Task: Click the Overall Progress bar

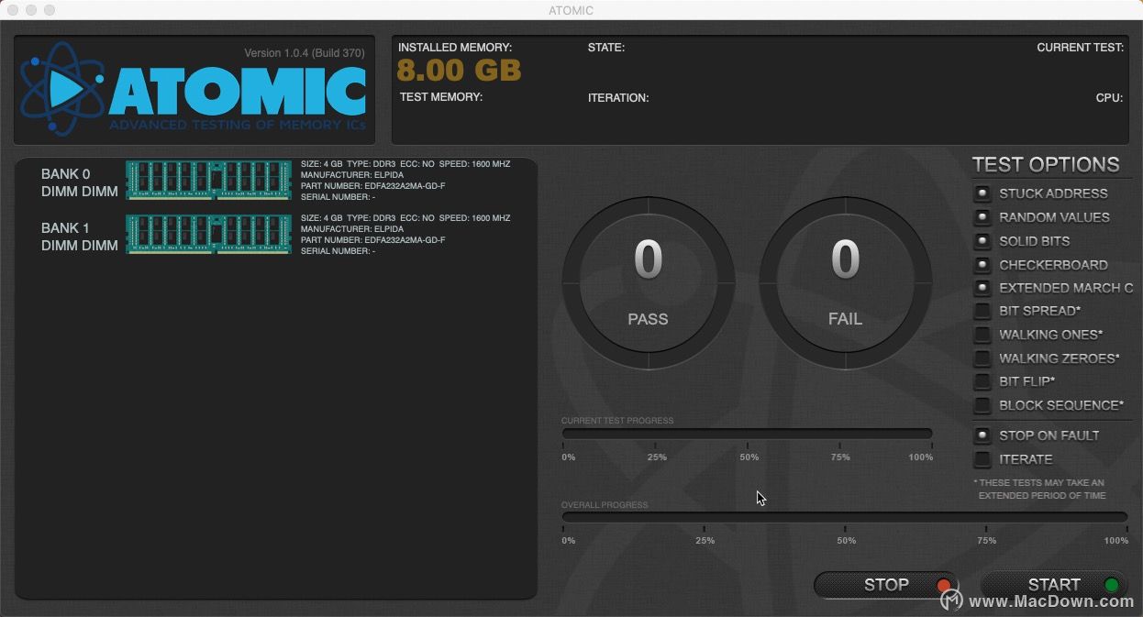Action: click(x=844, y=517)
